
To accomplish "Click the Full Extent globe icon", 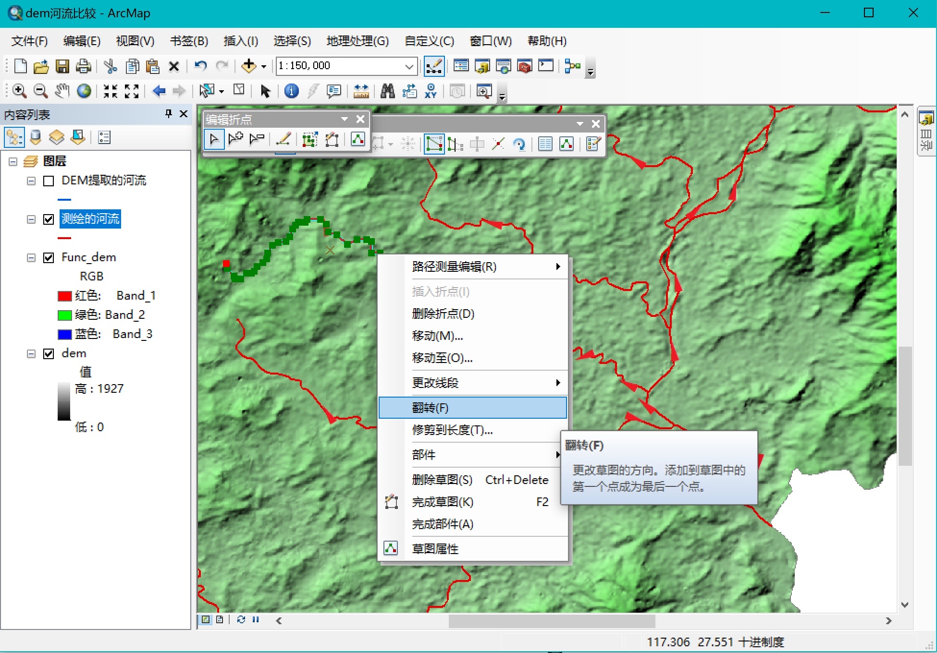I will point(84,91).
